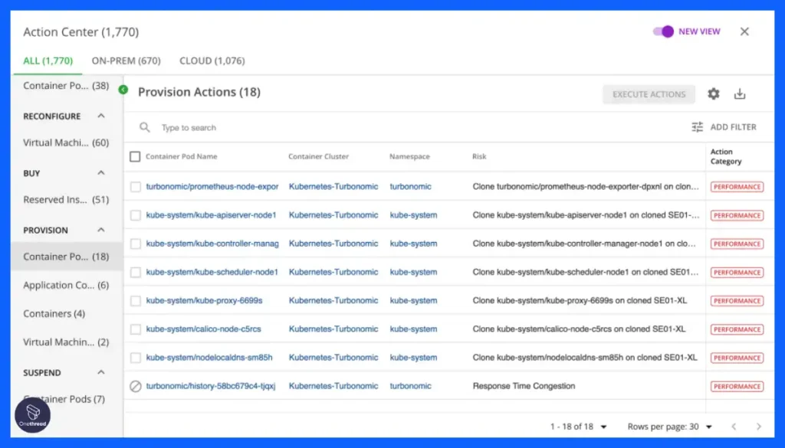785x448 pixels.
Task: Open kube-system namespace in calico-node row
Action: coord(413,329)
